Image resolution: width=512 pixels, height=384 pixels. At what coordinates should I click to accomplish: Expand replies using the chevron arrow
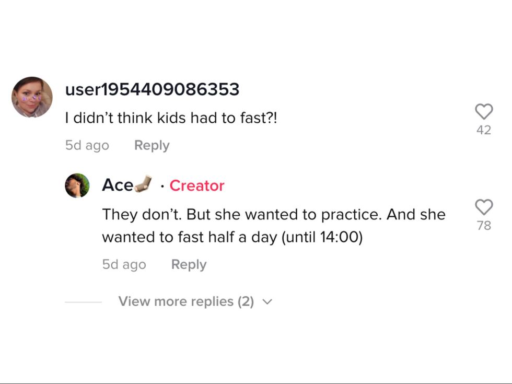coord(267,302)
